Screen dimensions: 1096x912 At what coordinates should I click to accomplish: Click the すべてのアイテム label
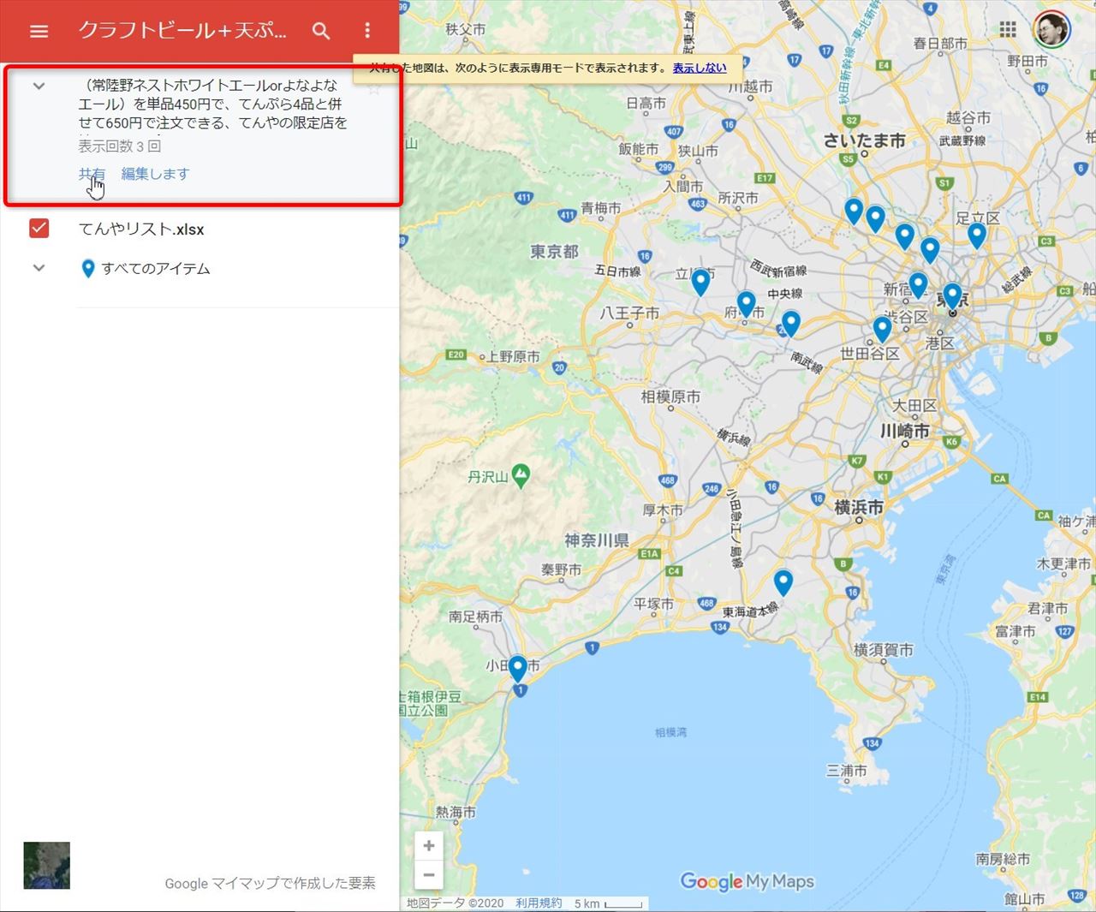(156, 268)
